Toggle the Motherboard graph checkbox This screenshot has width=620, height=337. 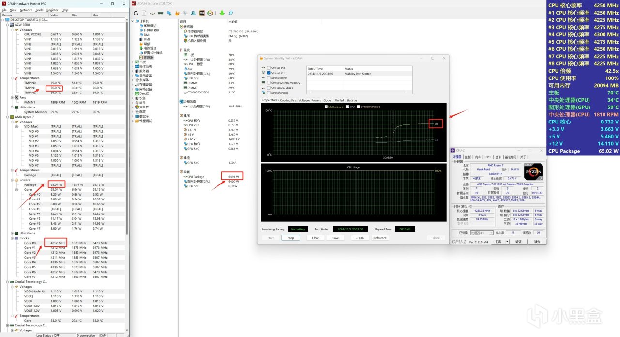tap(326, 107)
